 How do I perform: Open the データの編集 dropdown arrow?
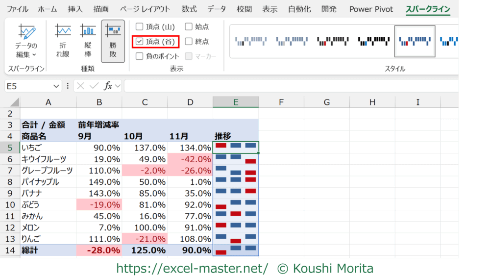click(x=34, y=55)
